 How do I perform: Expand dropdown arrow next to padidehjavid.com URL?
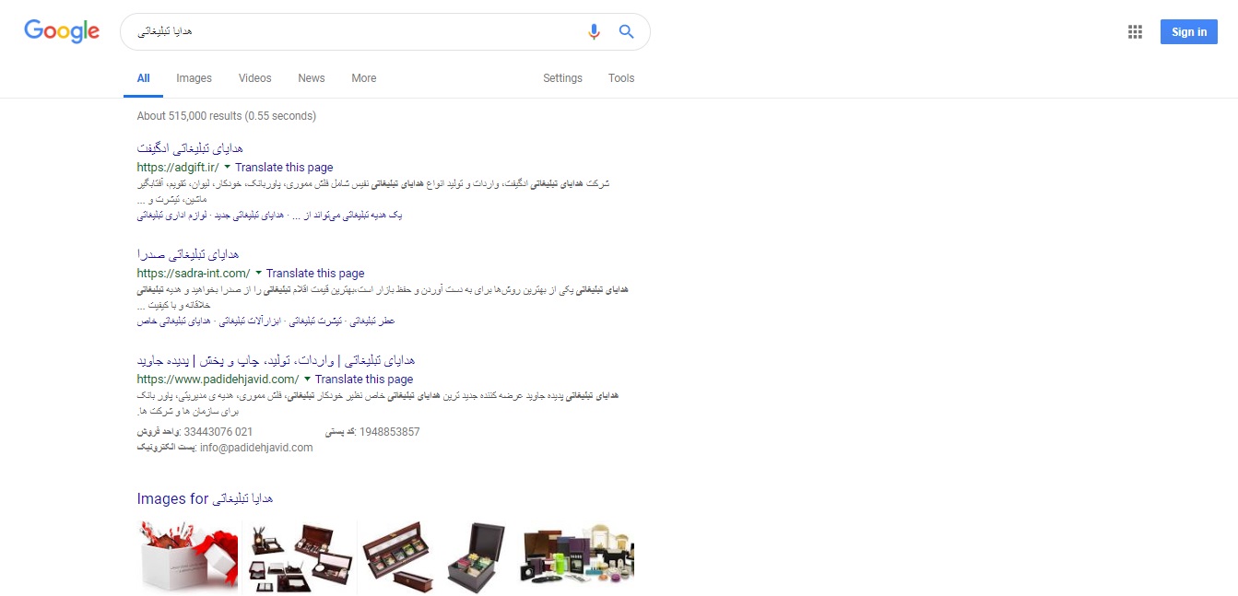(307, 380)
